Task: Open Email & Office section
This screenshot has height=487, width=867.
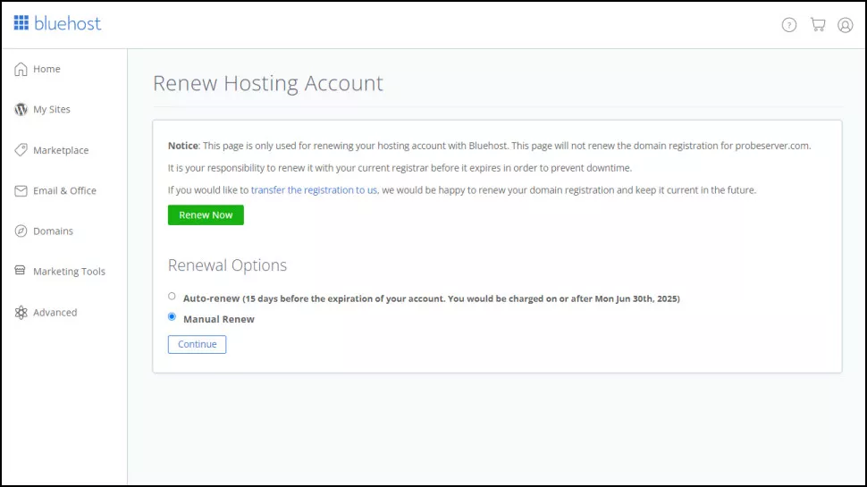Action: point(64,190)
